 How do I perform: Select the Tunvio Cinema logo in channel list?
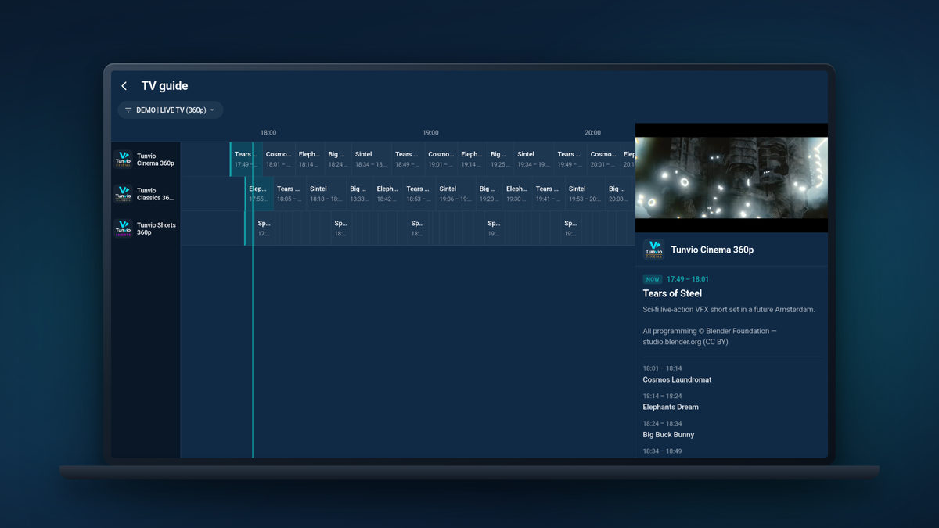click(124, 160)
